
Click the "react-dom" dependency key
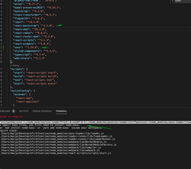pyautogui.click(x=21, y=29)
